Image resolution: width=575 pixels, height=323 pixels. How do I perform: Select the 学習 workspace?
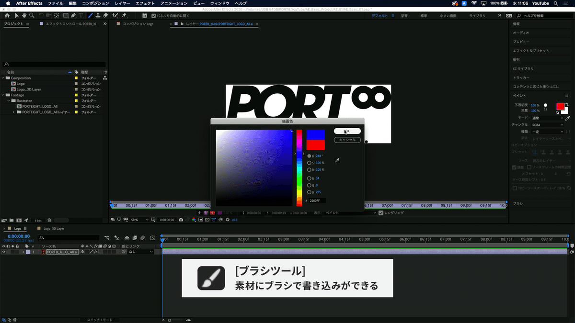click(x=404, y=16)
